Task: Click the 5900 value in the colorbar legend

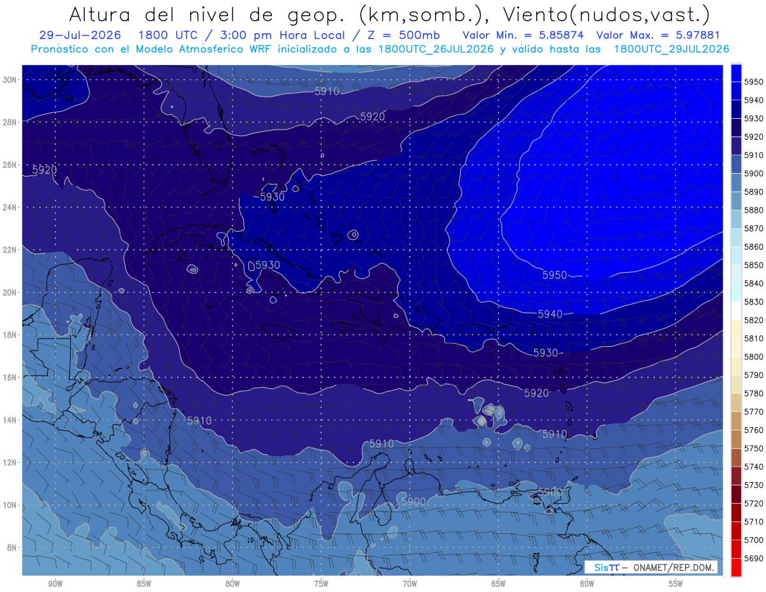Action: 753,173
